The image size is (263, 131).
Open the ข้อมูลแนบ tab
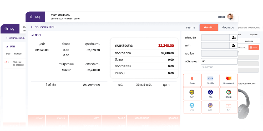228,27
